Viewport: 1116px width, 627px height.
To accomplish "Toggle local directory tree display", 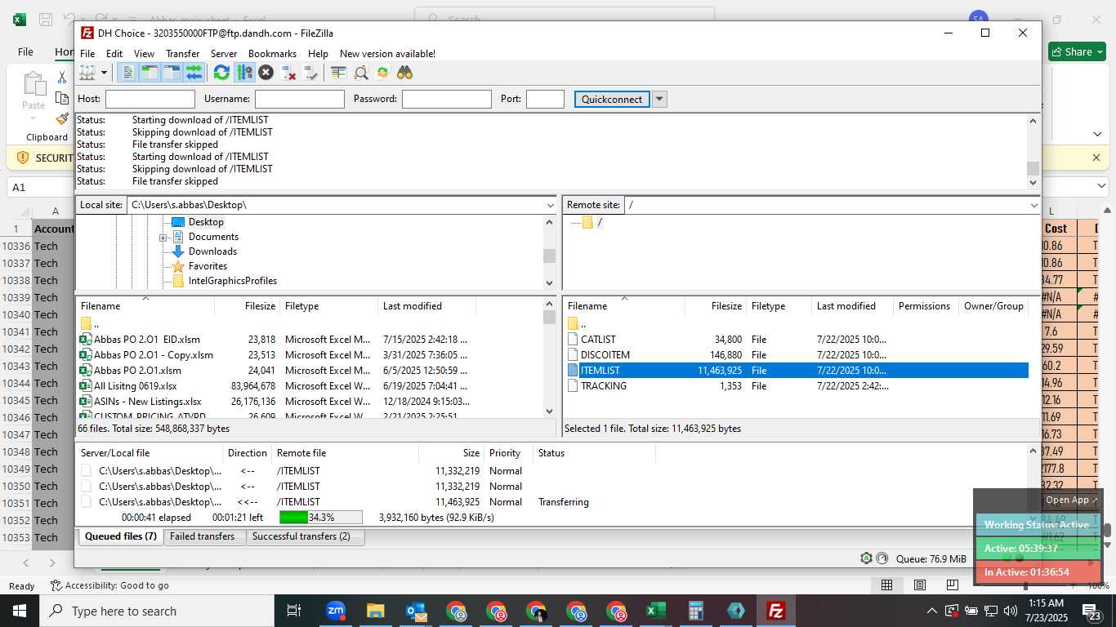I will click(150, 73).
